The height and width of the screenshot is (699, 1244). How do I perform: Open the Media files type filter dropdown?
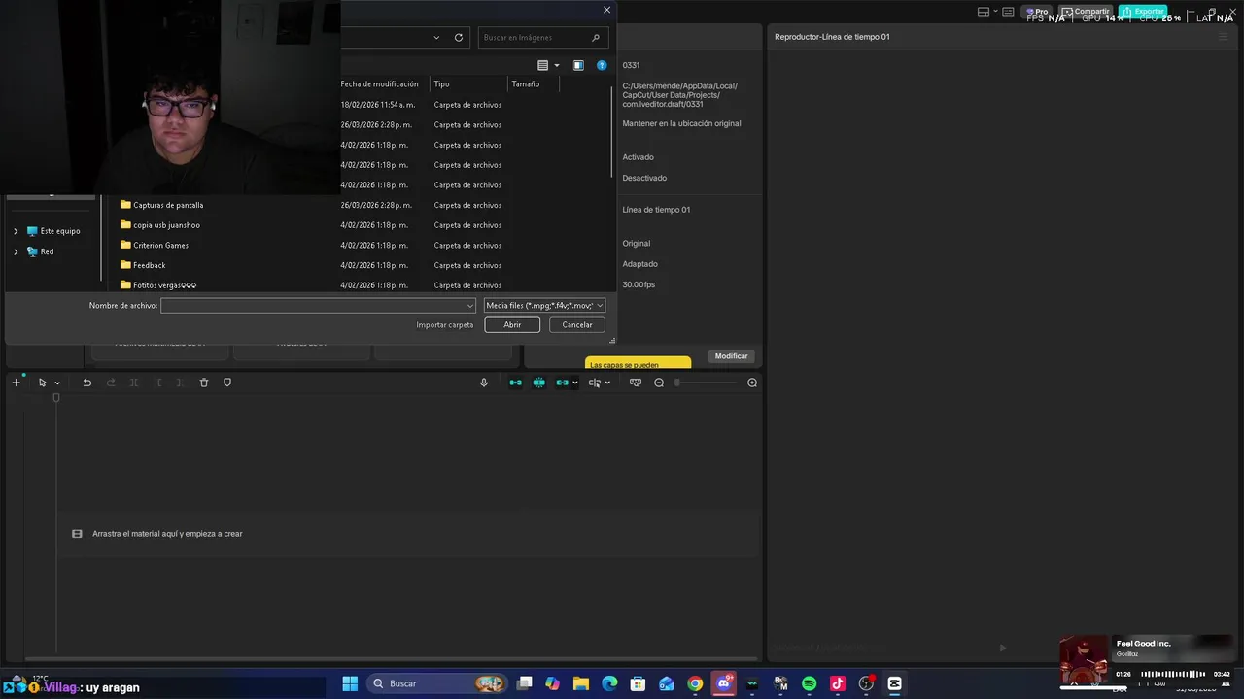544,306
